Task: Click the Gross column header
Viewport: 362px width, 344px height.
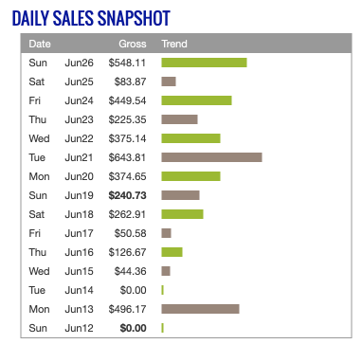Action: [133, 44]
